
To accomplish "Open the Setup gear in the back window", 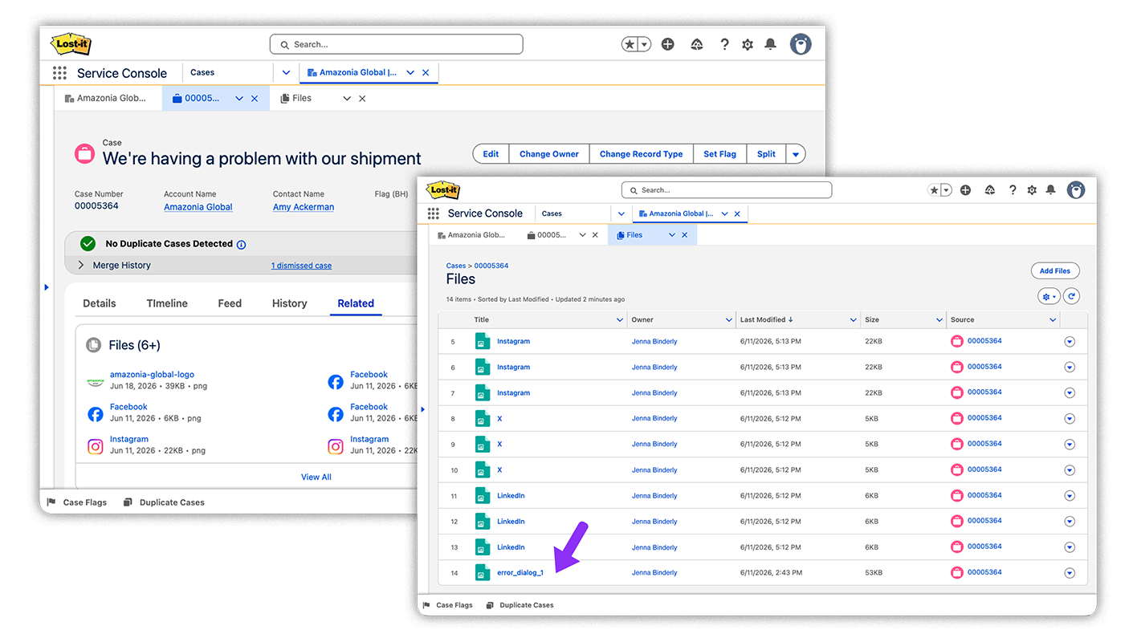I will 748,44.
